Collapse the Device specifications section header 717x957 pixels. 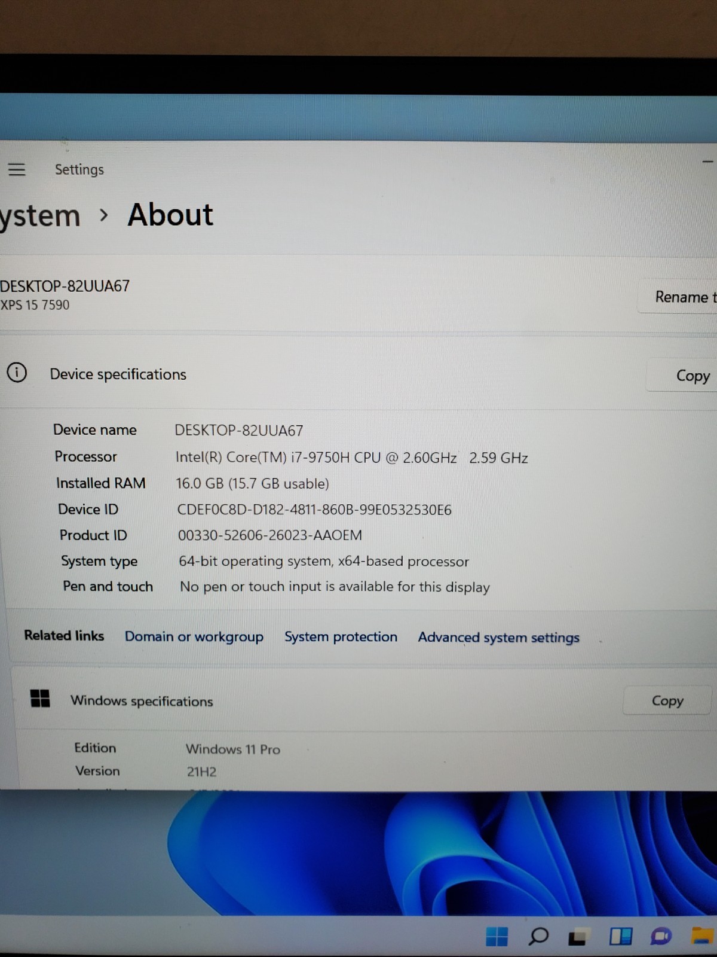[x=358, y=374]
